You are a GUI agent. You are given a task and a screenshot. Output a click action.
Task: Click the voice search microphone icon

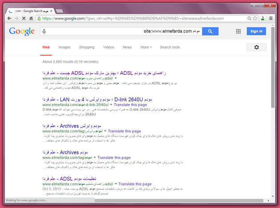click(x=44, y=31)
